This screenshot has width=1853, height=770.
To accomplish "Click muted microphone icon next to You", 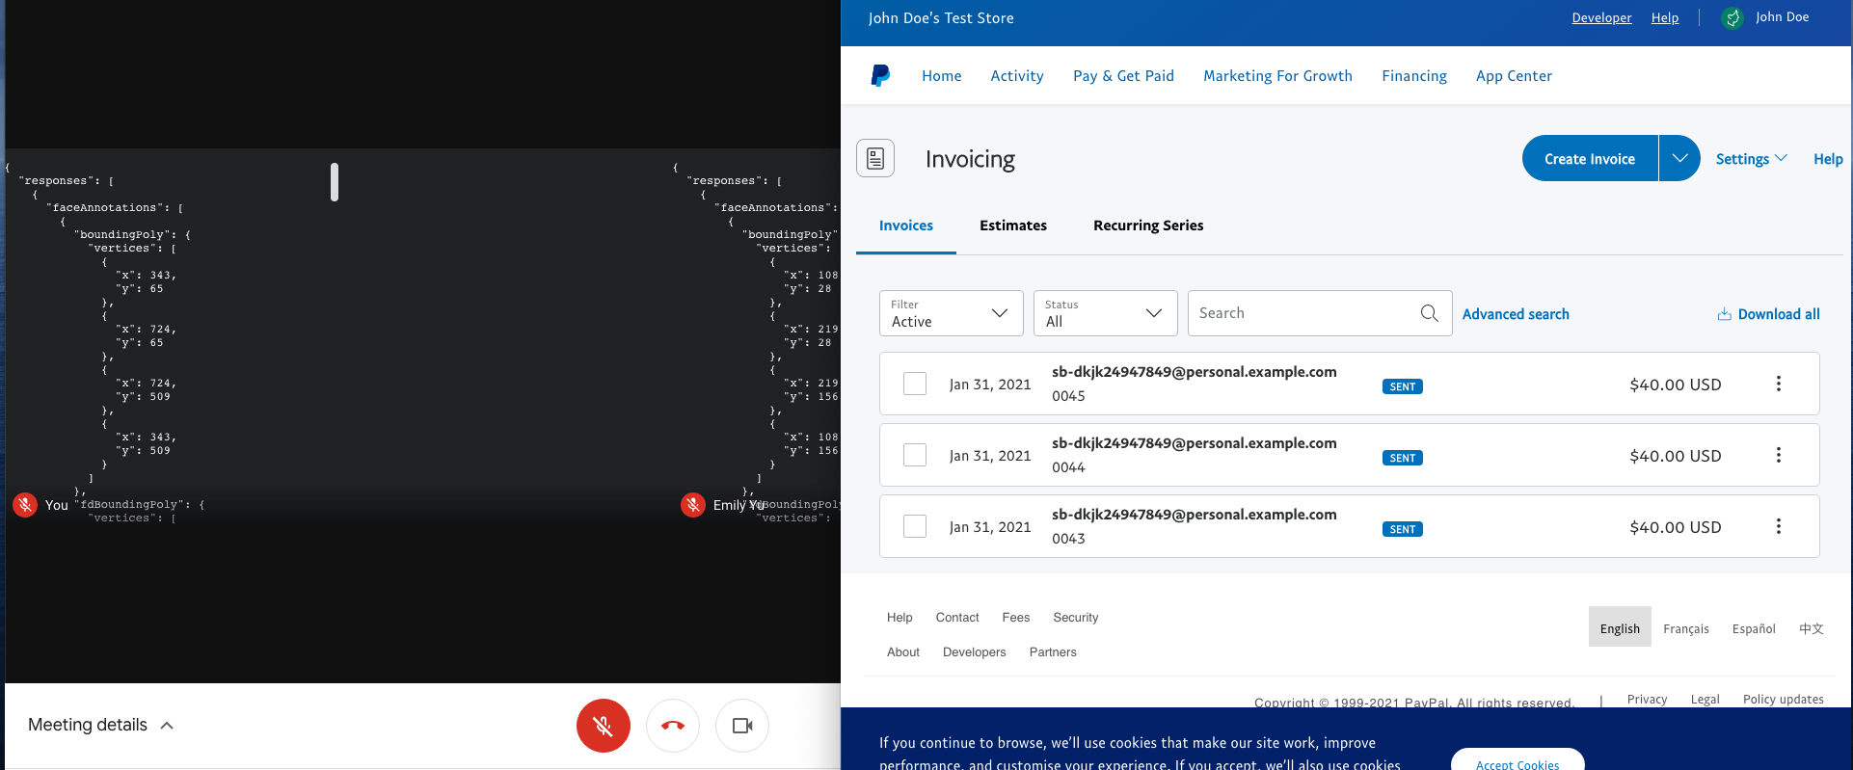I will pyautogui.click(x=25, y=505).
